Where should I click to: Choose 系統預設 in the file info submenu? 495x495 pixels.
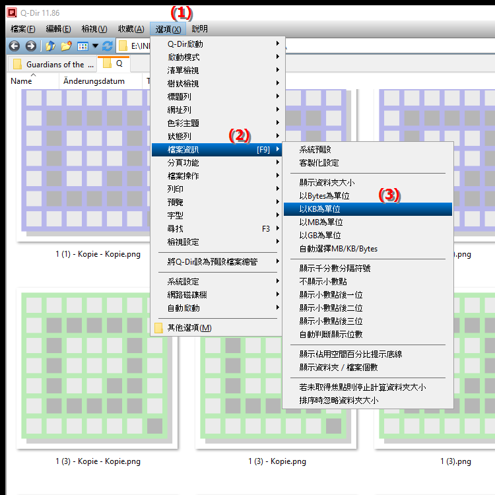point(368,150)
